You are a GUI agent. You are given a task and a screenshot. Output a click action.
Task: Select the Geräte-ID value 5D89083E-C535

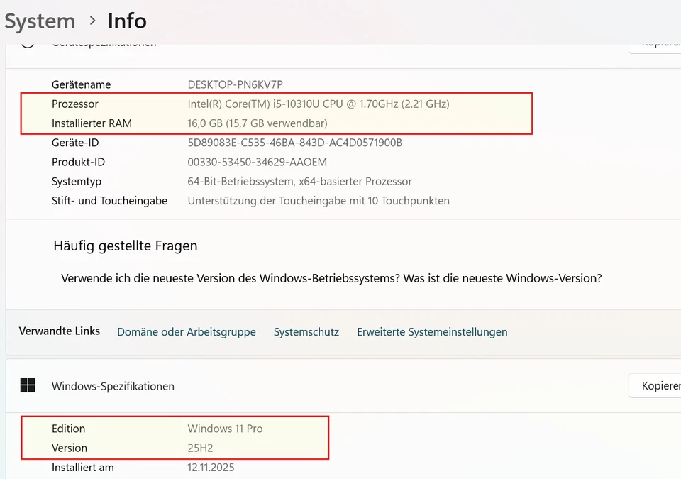[x=295, y=143]
